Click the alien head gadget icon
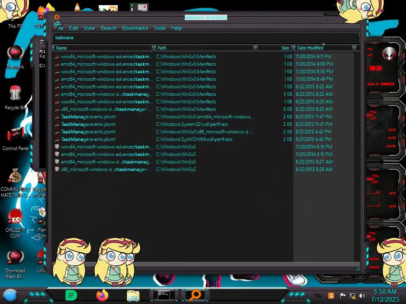Viewport: 406px width, 304px height. [x=389, y=54]
